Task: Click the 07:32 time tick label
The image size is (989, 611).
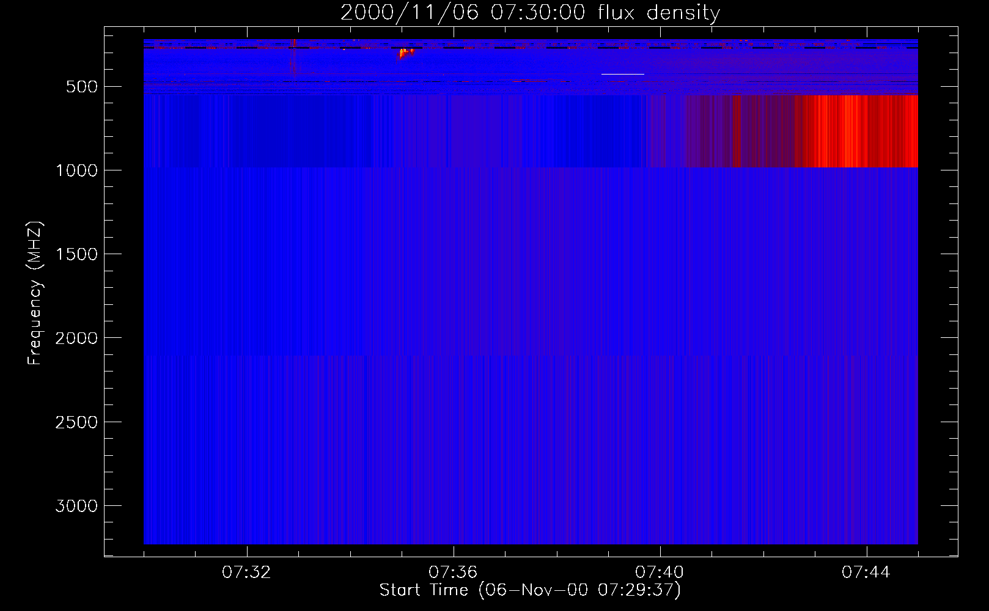Action: click(247, 573)
